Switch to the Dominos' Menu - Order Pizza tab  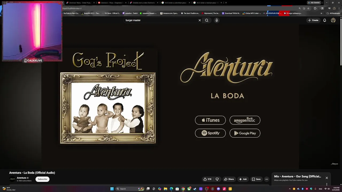click(x=80, y=3)
